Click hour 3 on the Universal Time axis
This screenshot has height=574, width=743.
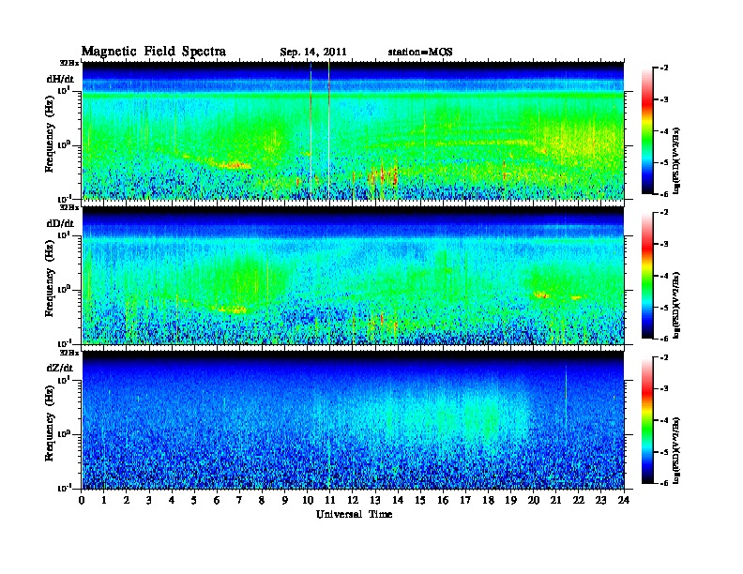[x=149, y=500]
